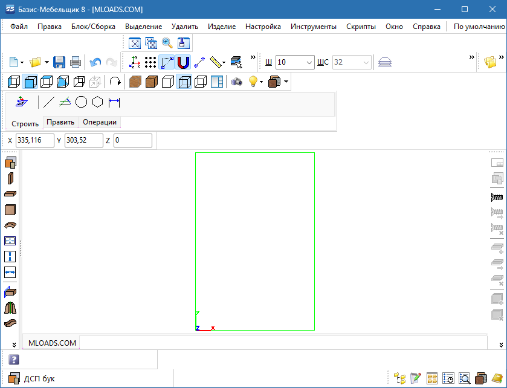Switch to the Править tab
This screenshot has height=388, width=507.
[60, 122]
